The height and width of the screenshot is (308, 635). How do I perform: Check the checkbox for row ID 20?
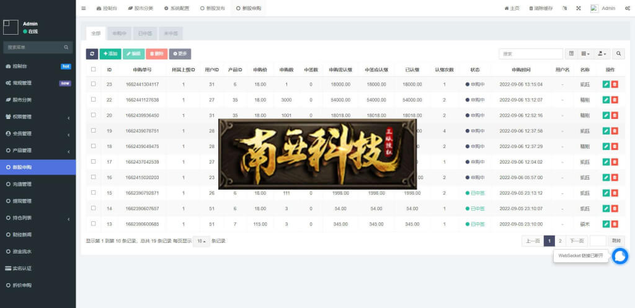(x=93, y=115)
